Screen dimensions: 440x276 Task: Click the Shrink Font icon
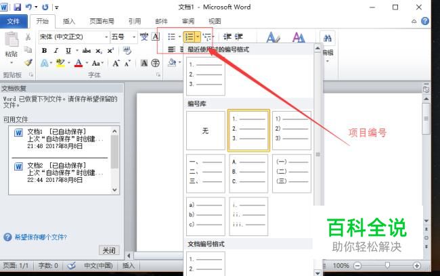click(x=127, y=64)
